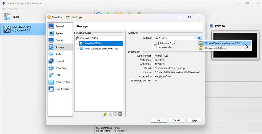The width and height of the screenshot is (262, 134).
Task: Click the Normal (VDI) type value
Action: pos(161,56)
